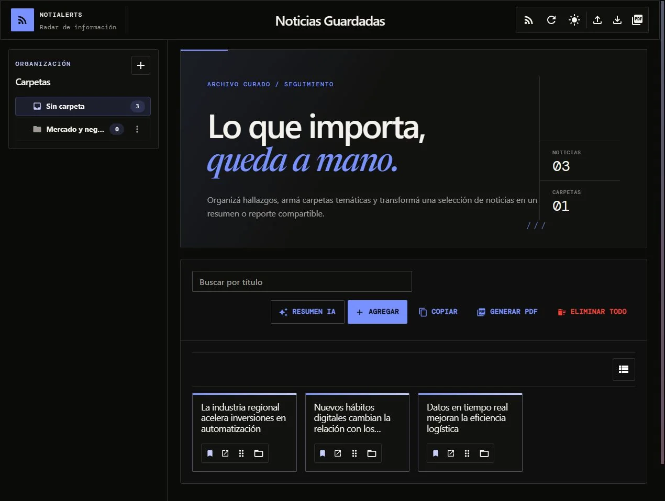Click drag handle icon on Nuevos hábitos digitales card
The height and width of the screenshot is (501, 665).
(354, 453)
